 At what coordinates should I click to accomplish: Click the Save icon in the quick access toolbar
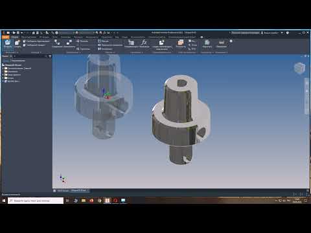coord(18,33)
